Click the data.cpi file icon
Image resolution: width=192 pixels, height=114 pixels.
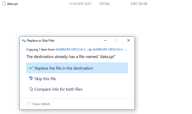4,4
